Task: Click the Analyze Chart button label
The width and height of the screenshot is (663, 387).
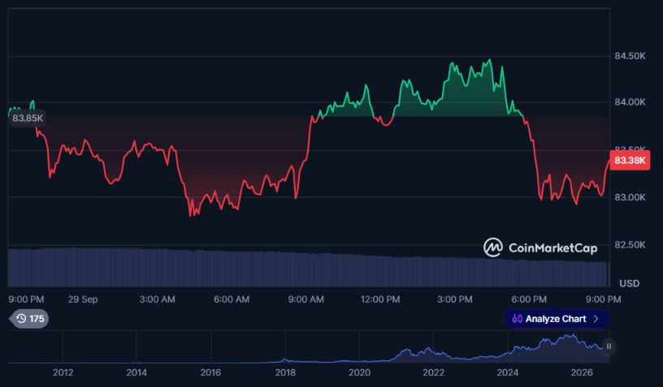Action: [556, 319]
